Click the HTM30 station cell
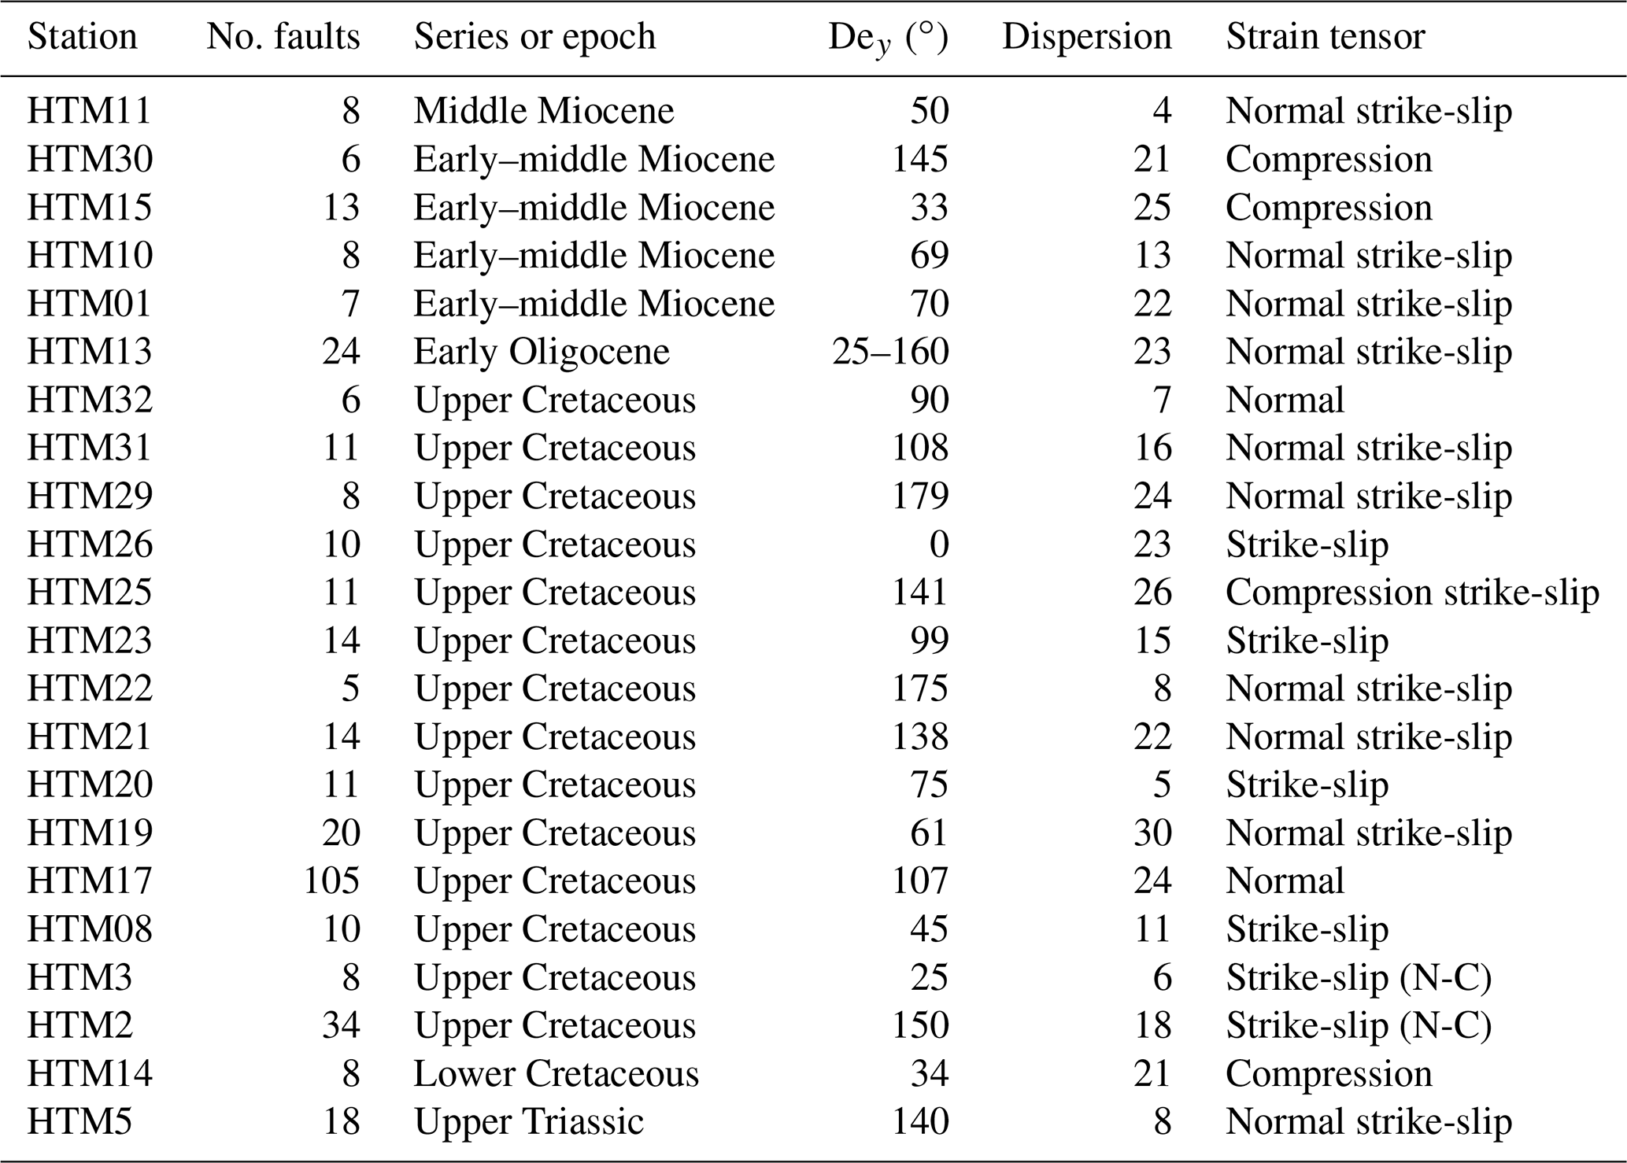The height and width of the screenshot is (1163, 1627). (x=90, y=160)
